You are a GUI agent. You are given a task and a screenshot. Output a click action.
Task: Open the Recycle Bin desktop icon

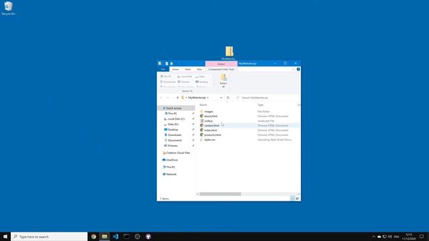click(x=8, y=8)
